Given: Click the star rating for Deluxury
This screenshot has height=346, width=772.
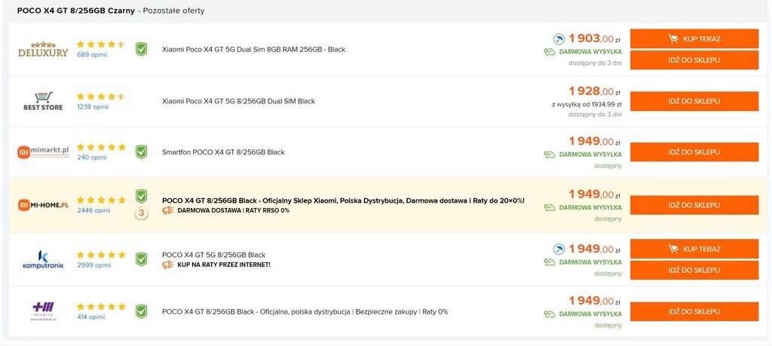Looking at the screenshot, I should 102,44.
